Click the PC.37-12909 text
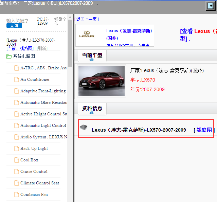 pos(43,21)
